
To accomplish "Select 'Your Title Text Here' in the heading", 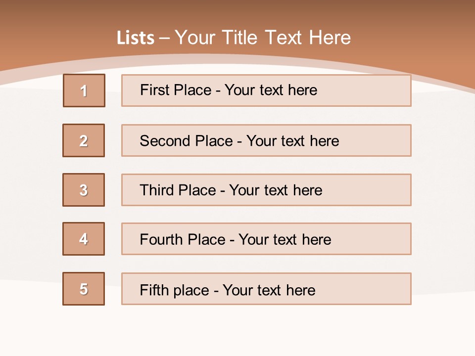I will 263,38.
